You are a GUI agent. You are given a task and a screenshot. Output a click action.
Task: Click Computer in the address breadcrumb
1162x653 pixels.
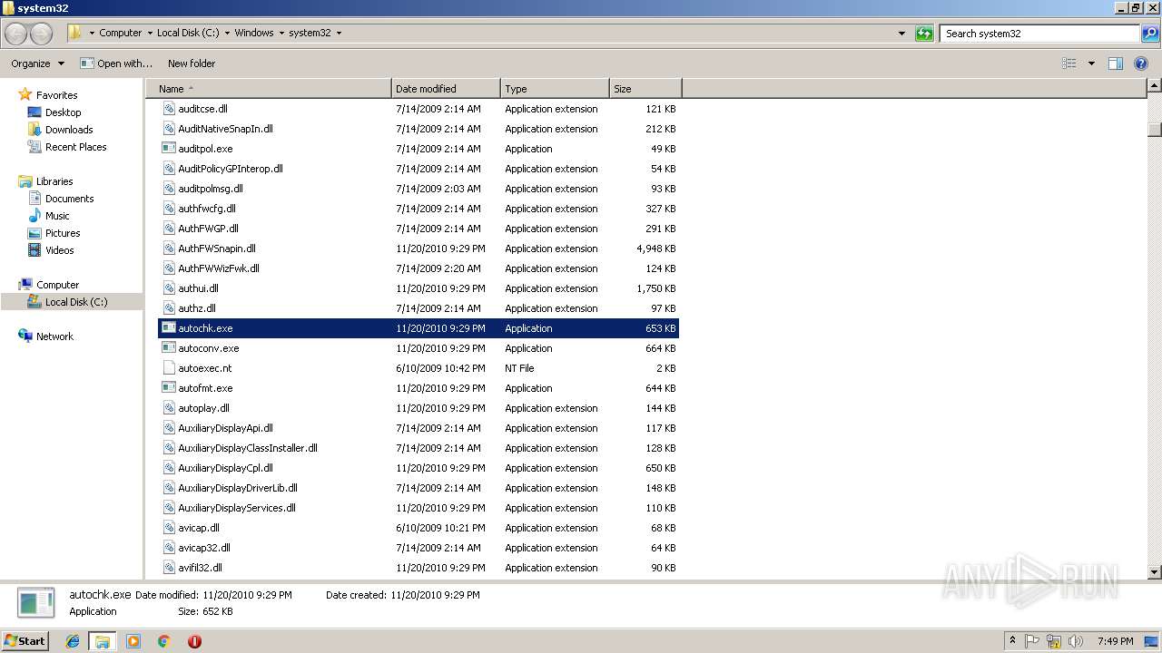pos(120,33)
